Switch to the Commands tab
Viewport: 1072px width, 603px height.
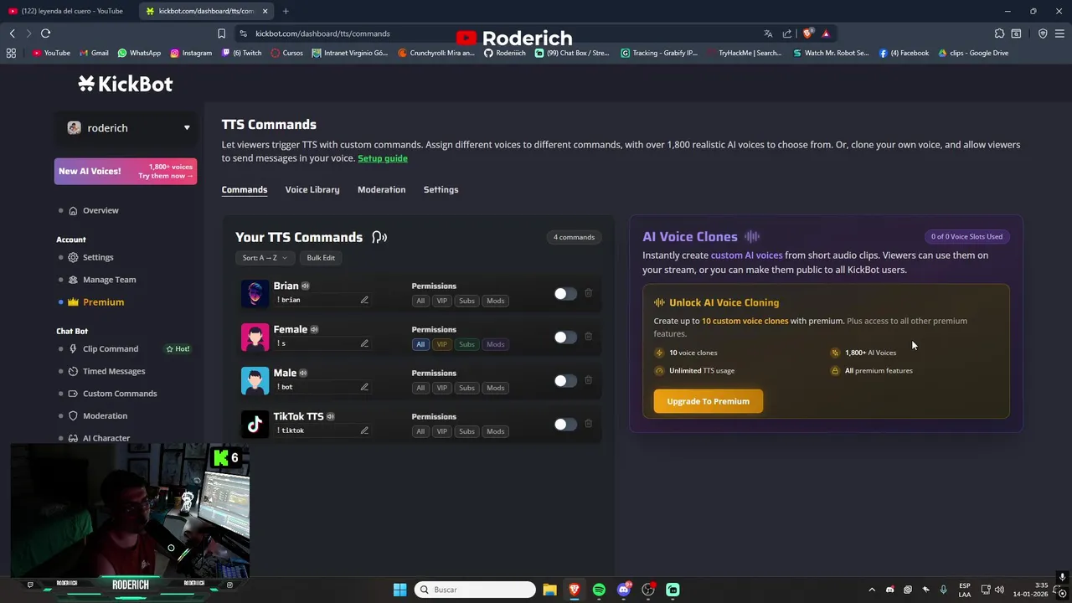pos(245,189)
